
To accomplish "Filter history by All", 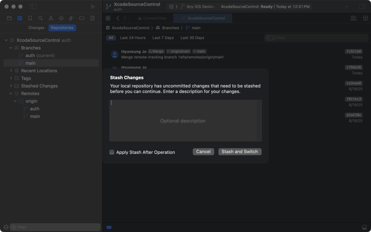I will coord(111,38).
